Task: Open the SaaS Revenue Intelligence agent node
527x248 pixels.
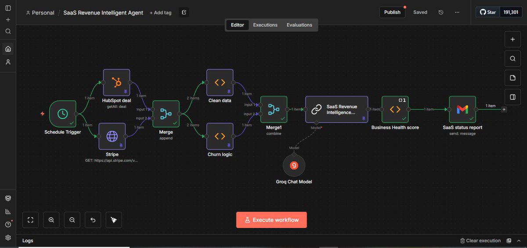Action: (x=336, y=109)
